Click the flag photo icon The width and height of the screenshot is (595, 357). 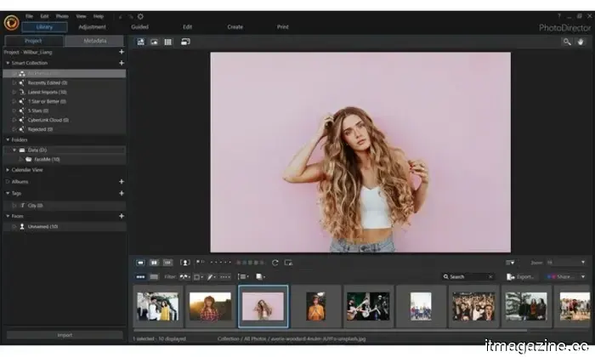click(198, 262)
